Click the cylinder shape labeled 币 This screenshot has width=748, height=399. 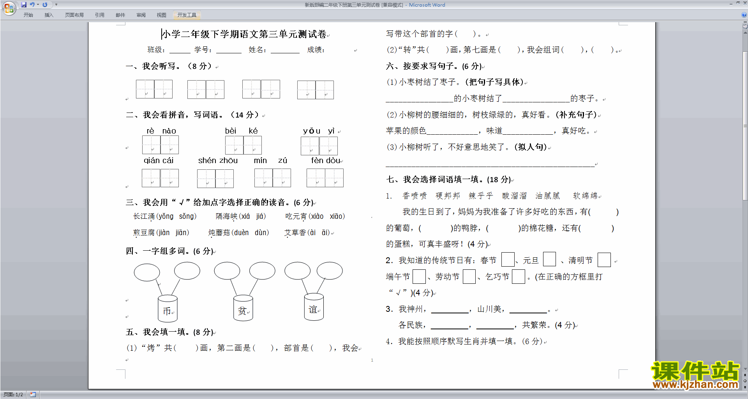(168, 308)
